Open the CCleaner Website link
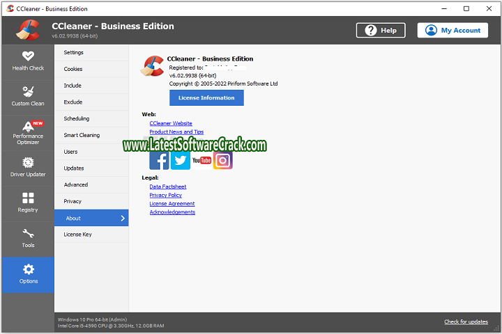Viewport: 502px width, 334px height. point(171,123)
